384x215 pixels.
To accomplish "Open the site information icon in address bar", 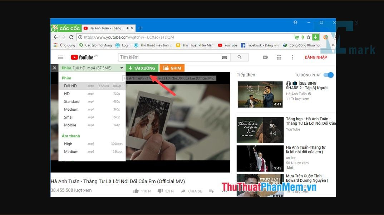I will coord(80,37).
